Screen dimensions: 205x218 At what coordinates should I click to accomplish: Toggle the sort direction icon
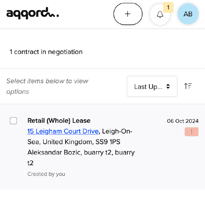tap(188, 86)
